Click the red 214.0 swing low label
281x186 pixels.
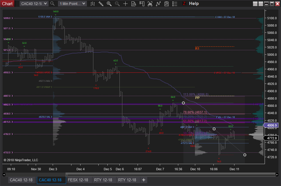(x=148, y=151)
